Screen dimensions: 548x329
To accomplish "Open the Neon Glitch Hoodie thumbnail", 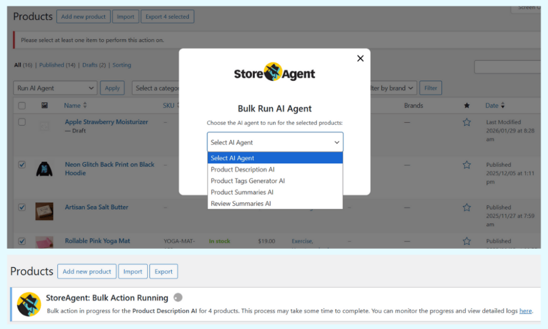I will pos(44,168).
